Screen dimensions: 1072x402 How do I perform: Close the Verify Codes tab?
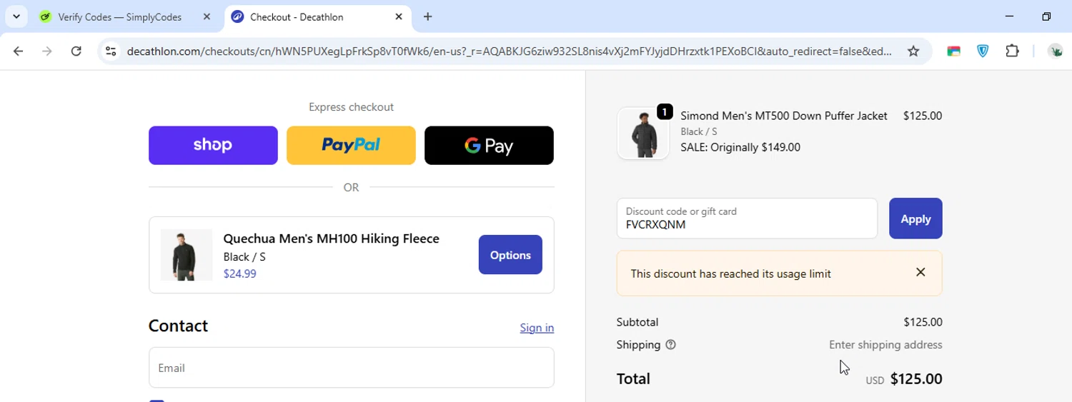point(207,16)
